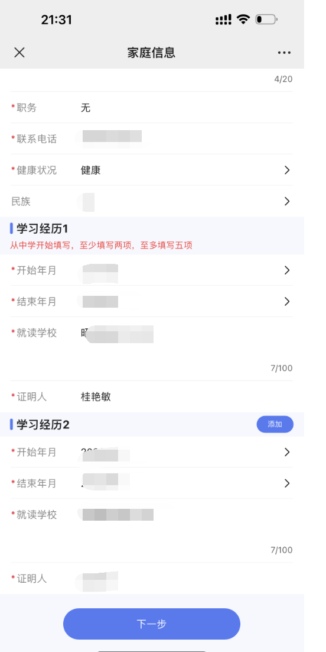326x652 pixels.
Task: Tap the cellular signal bars icon
Action: 223,20
